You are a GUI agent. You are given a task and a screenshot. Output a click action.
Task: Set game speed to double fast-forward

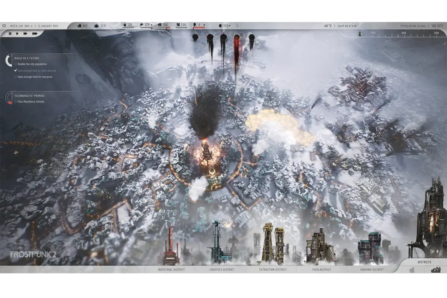point(25,34)
